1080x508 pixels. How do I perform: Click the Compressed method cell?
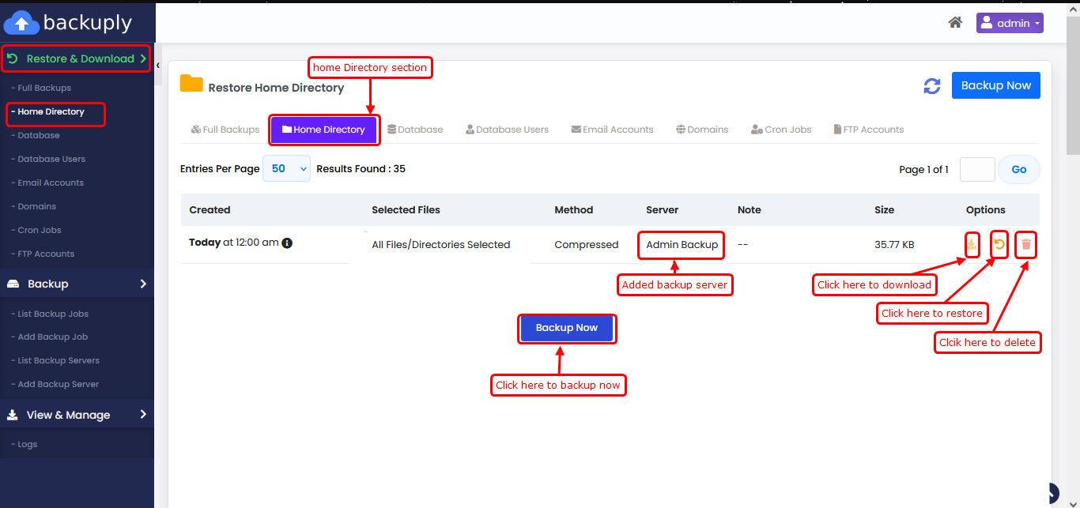coord(587,245)
